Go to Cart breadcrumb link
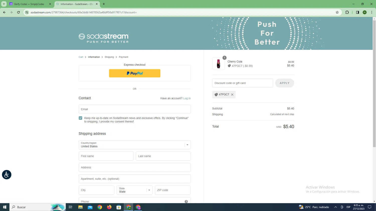376x211 pixels. pyautogui.click(x=81, y=57)
